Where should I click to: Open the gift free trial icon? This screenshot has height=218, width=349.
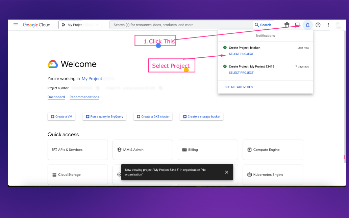click(287, 25)
